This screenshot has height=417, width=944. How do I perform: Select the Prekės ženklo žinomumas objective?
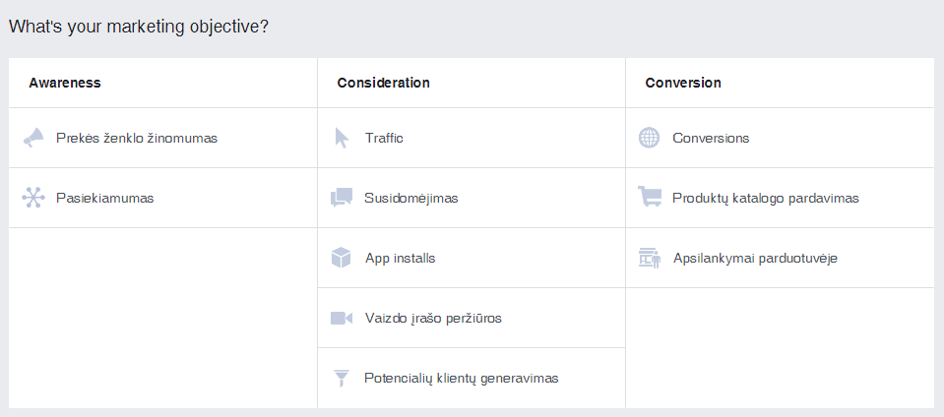[x=137, y=138]
